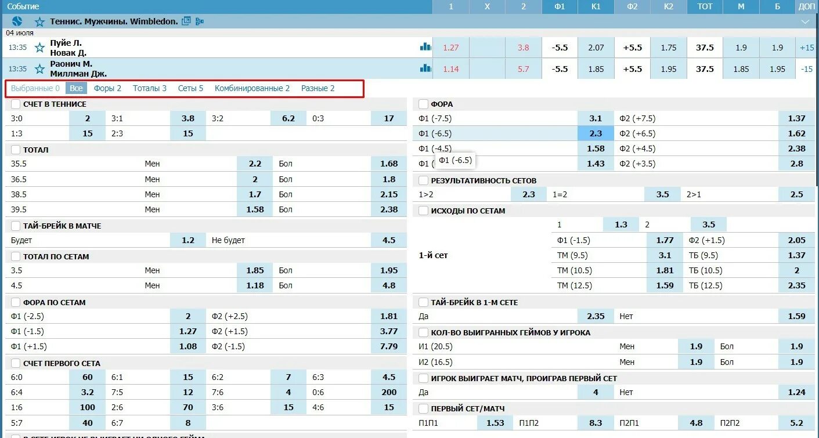Switch to Тоталы 3 tab
Screen dimensions: 819x438
(150, 88)
